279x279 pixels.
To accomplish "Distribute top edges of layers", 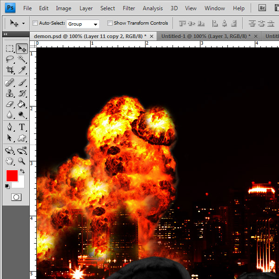I will (252, 23).
